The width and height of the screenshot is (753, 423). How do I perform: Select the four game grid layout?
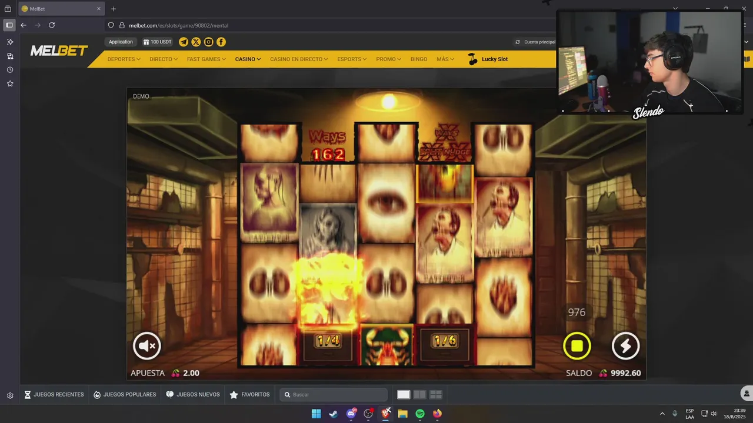click(436, 395)
